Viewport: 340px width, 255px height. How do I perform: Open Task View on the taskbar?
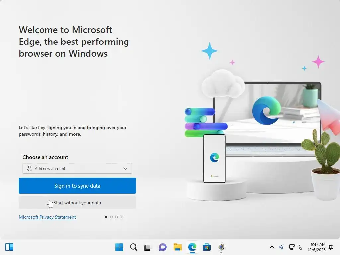coord(148,247)
